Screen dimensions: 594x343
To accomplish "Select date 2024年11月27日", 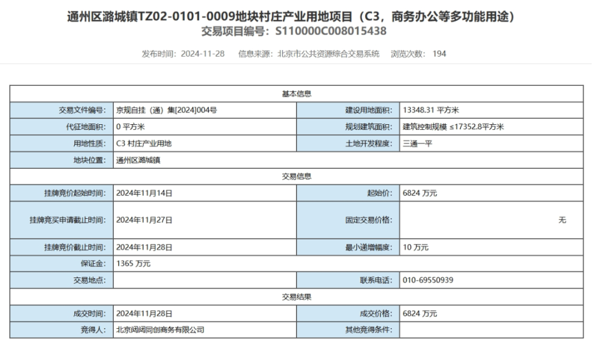I will [144, 220].
